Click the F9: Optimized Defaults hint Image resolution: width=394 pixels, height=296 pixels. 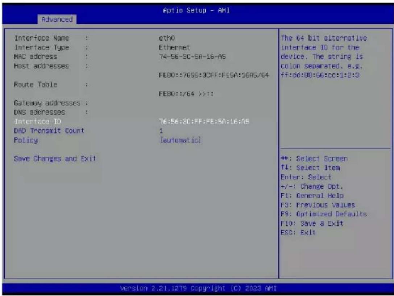point(324,214)
